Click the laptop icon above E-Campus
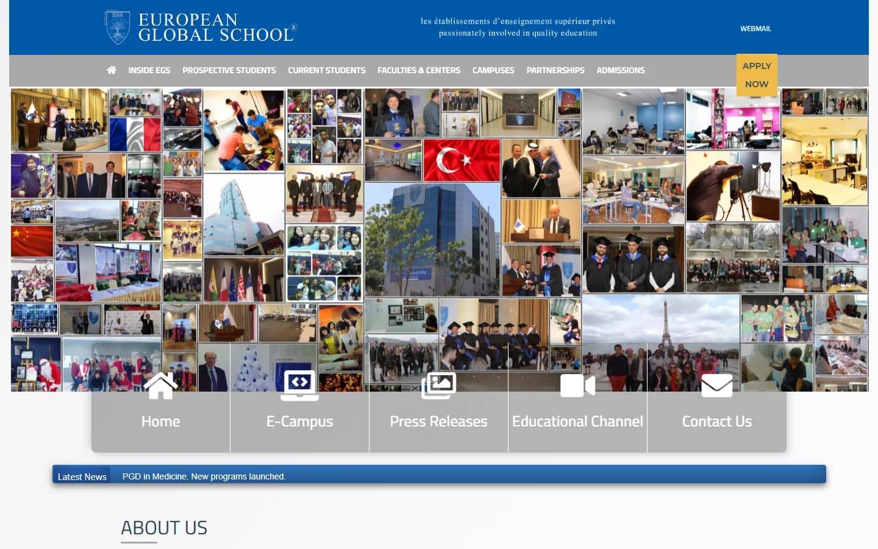This screenshot has width=878, height=549. (x=299, y=386)
